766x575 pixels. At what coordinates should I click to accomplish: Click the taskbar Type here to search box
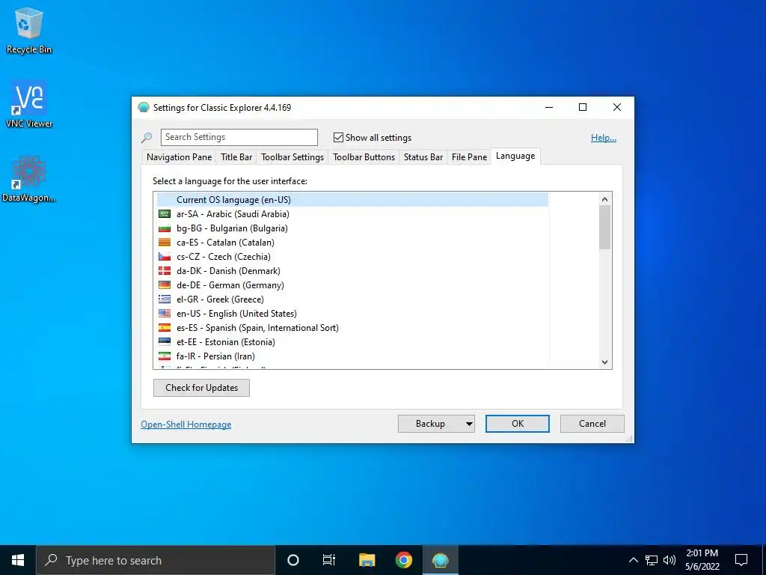point(156,560)
